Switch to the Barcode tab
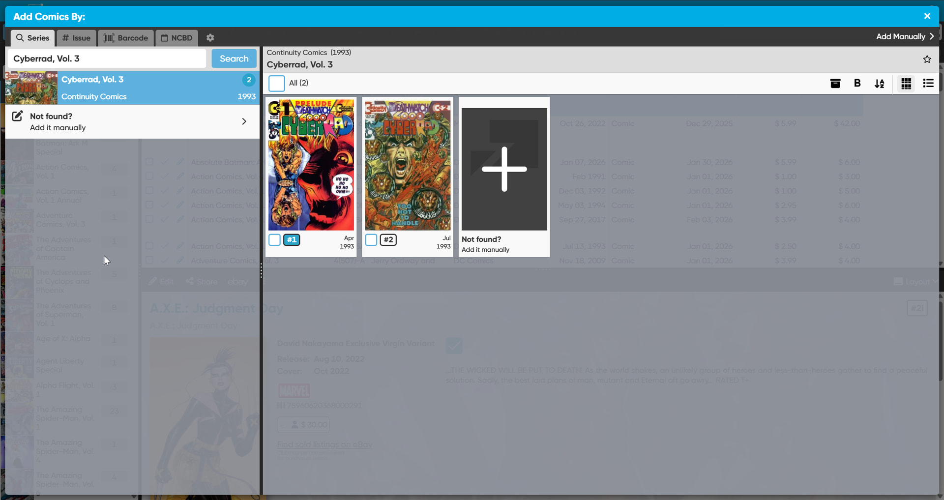This screenshot has height=500, width=944. tap(126, 38)
